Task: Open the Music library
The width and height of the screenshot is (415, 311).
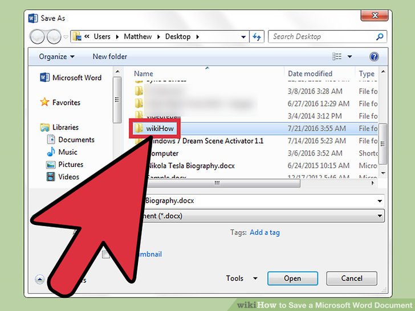Action: tap(62, 152)
